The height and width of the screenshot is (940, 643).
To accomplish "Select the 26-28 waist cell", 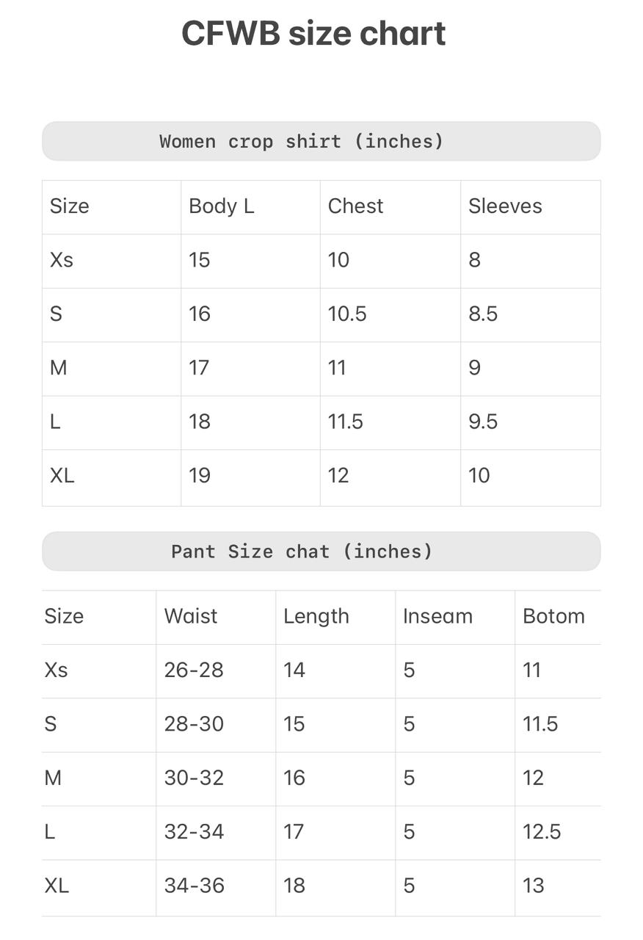I will (x=194, y=670).
